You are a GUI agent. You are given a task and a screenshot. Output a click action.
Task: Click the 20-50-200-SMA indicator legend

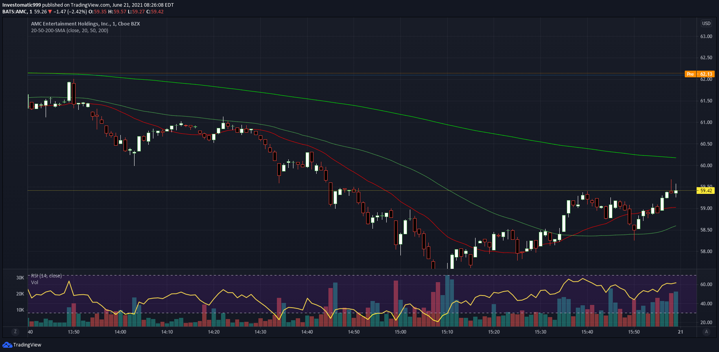[70, 30]
